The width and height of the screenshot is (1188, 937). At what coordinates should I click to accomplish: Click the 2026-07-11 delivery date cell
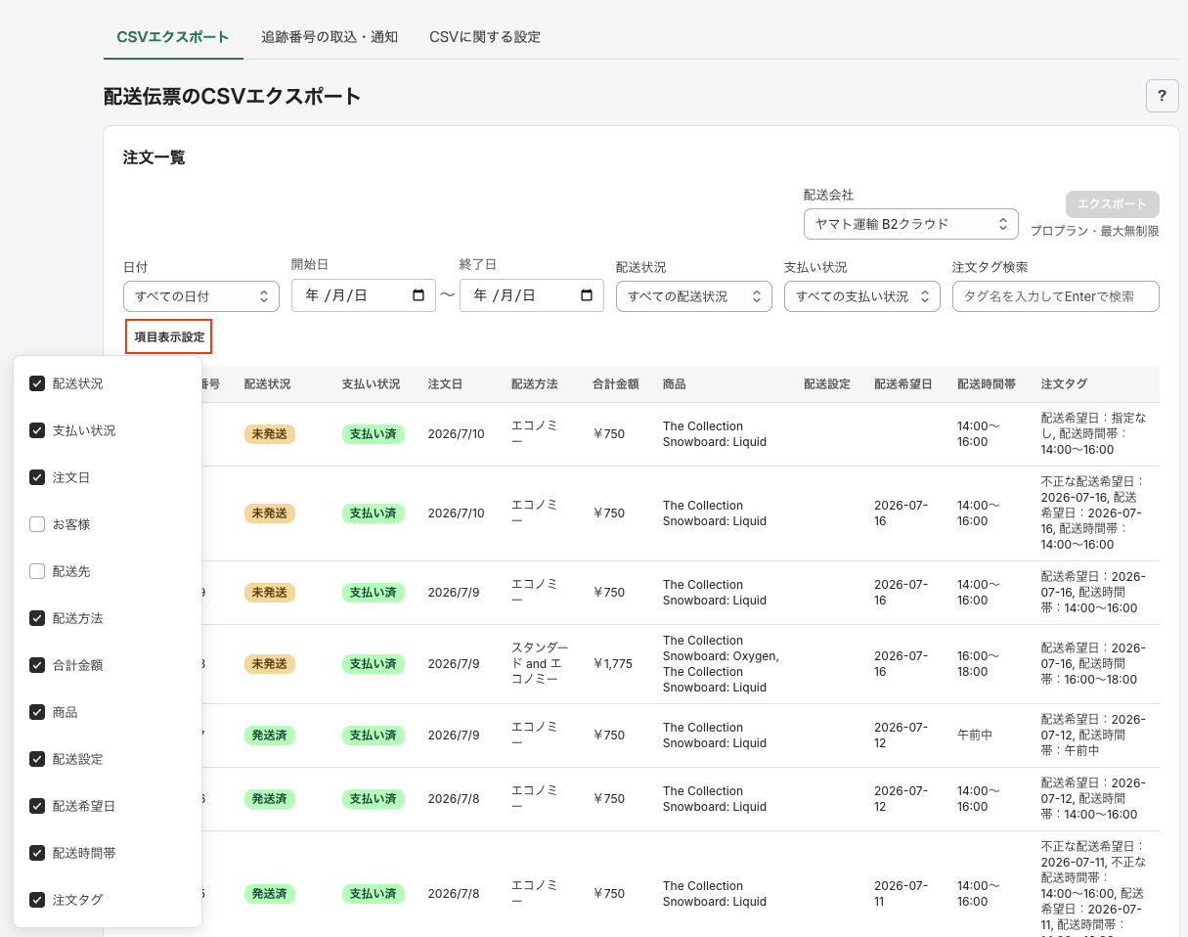pyautogui.click(x=902, y=894)
